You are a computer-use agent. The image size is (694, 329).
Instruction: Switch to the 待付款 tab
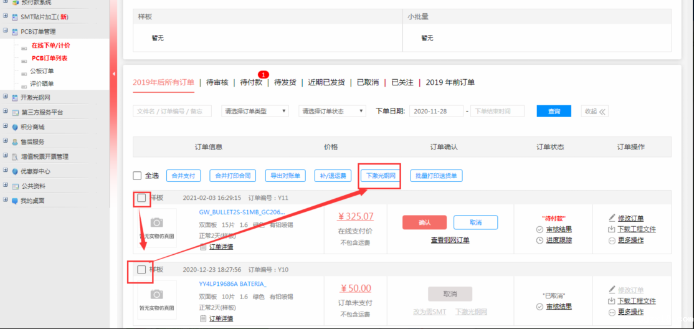251,82
